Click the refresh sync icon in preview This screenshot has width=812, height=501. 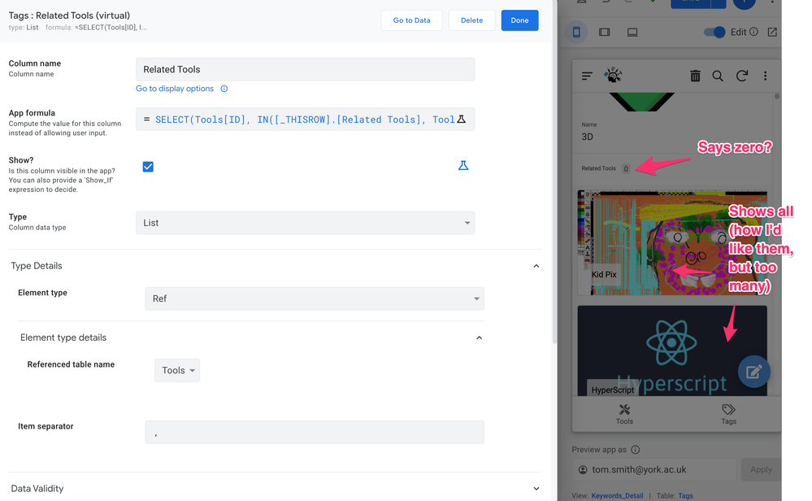pos(741,76)
